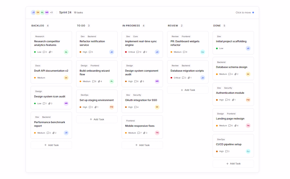Select the DONE column header

pyautogui.click(x=217, y=26)
